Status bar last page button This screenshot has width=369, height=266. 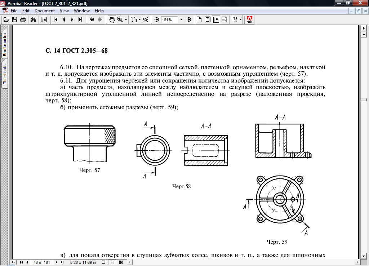click(62, 262)
